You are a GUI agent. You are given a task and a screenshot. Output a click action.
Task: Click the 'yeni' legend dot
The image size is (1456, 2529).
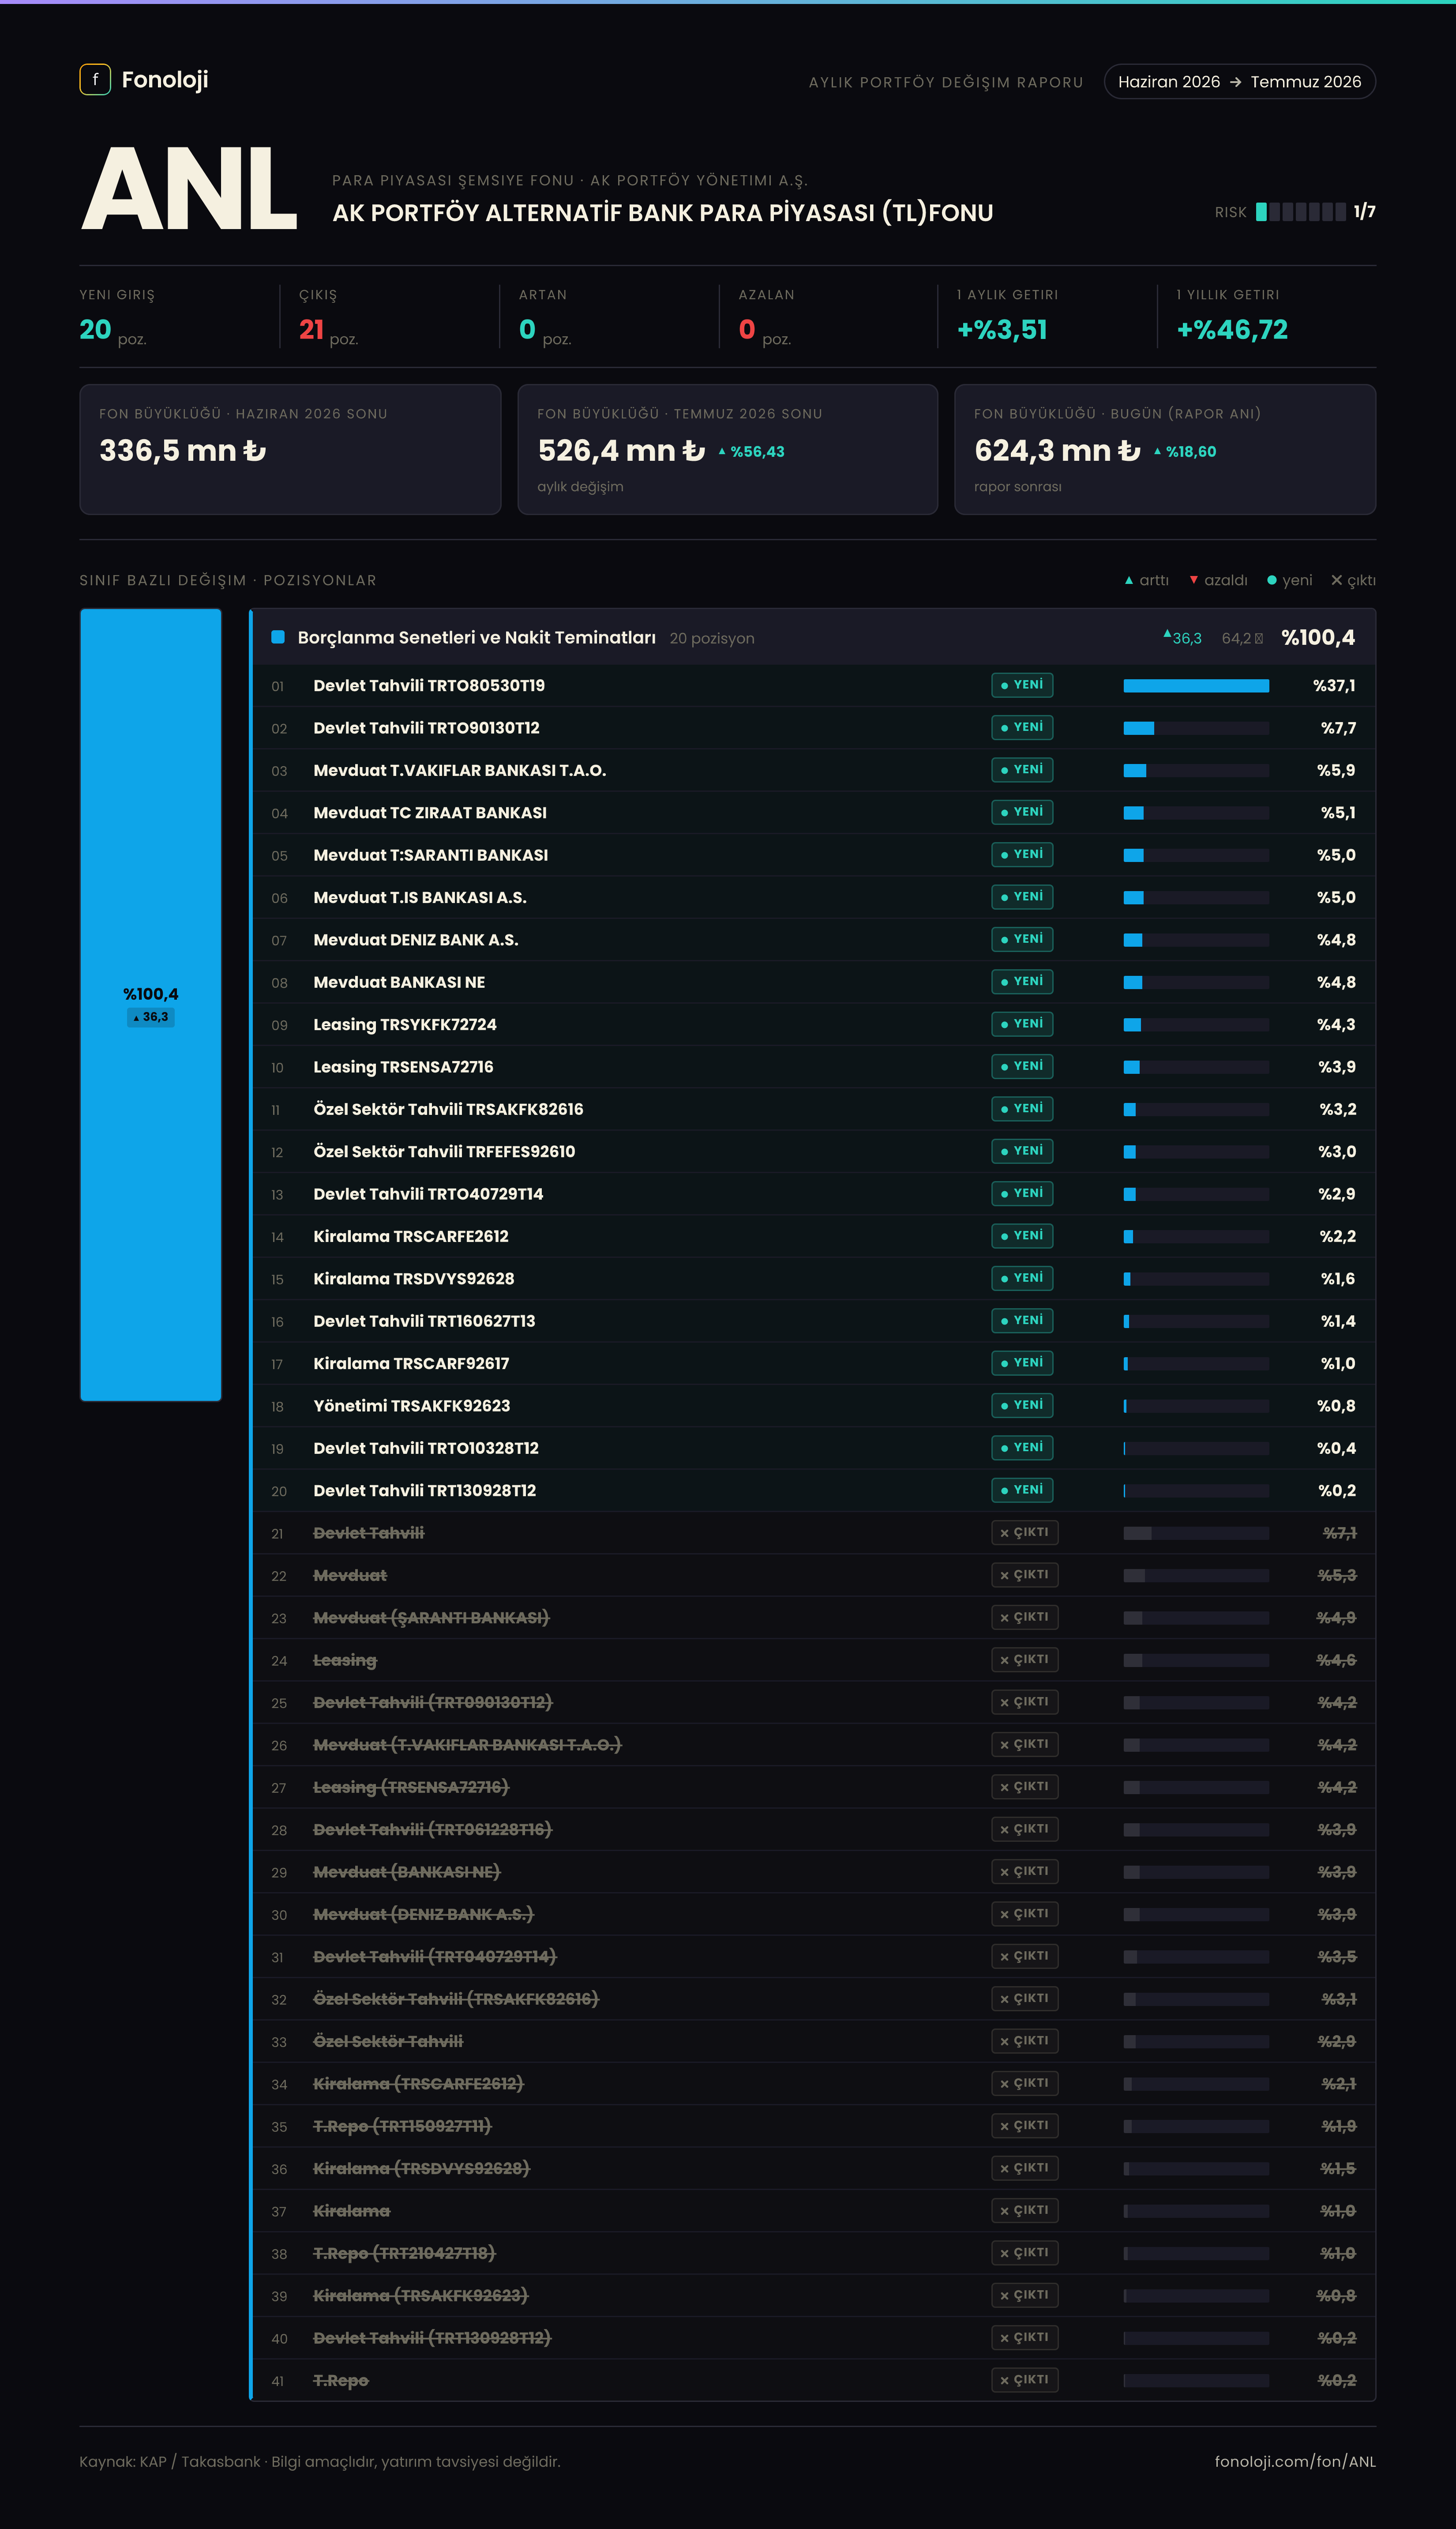pos(1272,580)
